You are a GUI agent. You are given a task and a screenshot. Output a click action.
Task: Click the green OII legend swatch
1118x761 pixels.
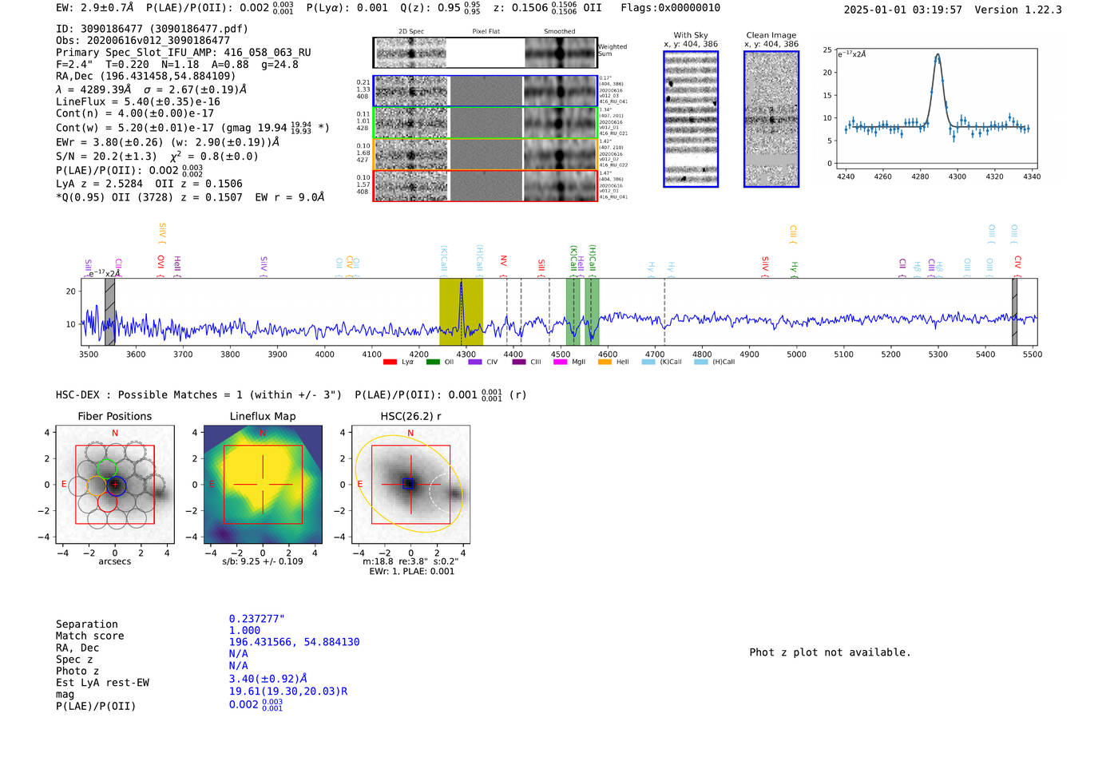coord(433,362)
